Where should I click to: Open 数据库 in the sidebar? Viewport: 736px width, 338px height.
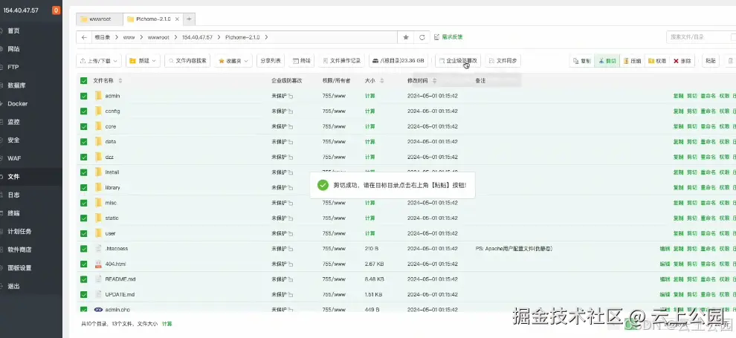pos(16,85)
